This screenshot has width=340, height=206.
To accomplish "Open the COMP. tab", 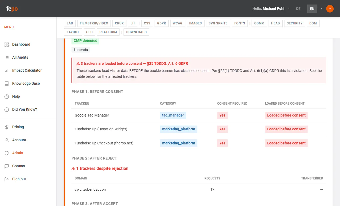I will tap(259, 23).
